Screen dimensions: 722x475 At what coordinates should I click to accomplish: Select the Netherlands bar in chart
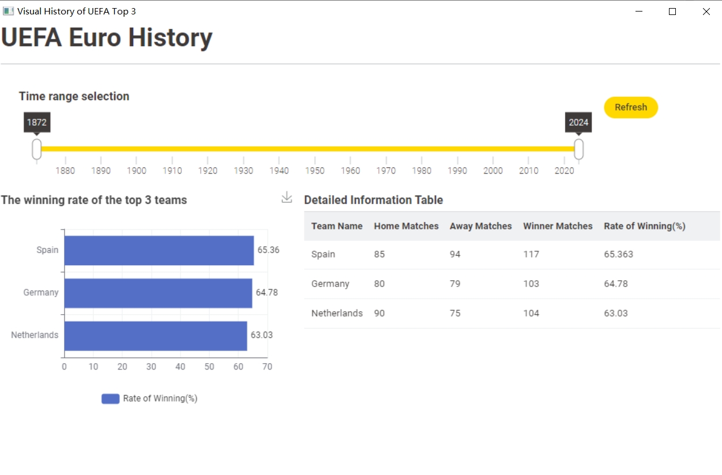tap(155, 335)
